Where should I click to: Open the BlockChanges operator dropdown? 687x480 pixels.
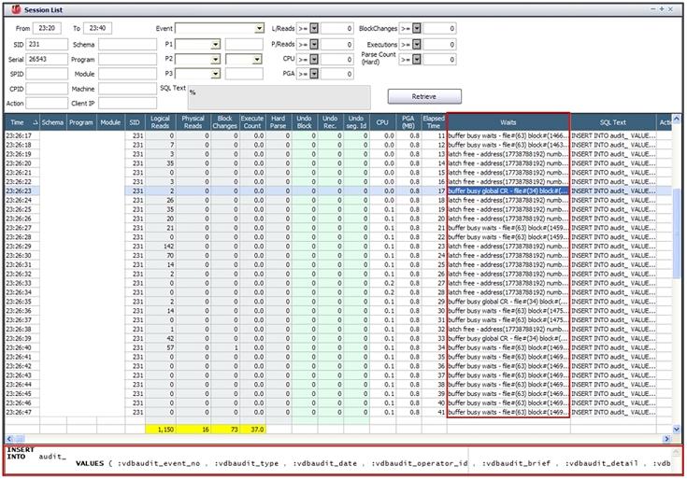pyautogui.click(x=417, y=28)
